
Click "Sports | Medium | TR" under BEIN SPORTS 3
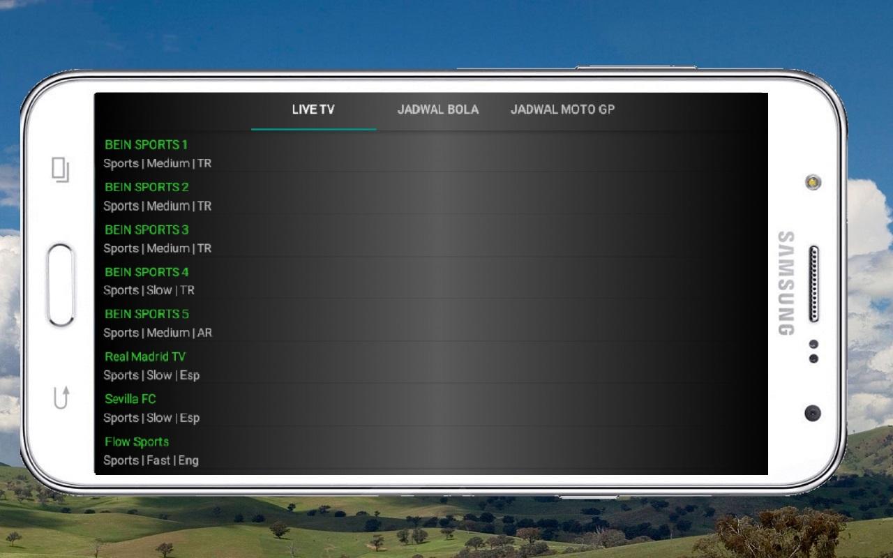click(x=158, y=248)
